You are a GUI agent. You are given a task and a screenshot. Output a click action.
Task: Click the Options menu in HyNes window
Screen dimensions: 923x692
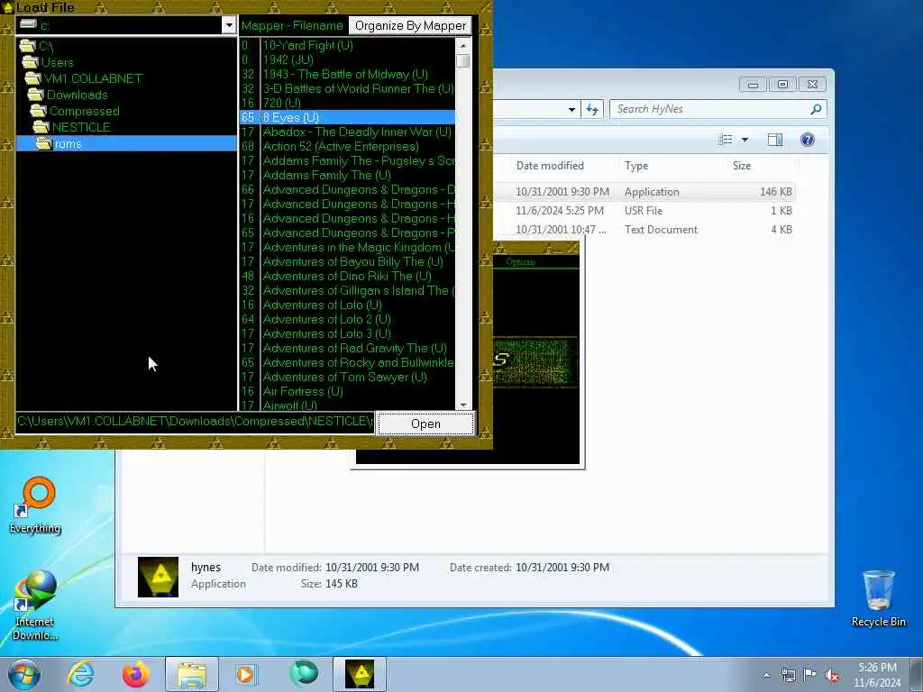coord(520,262)
